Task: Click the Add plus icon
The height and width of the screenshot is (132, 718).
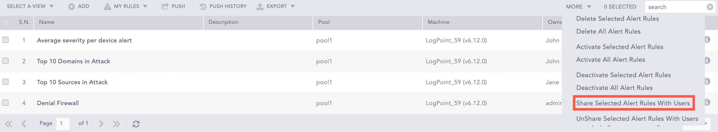Action: click(71, 6)
